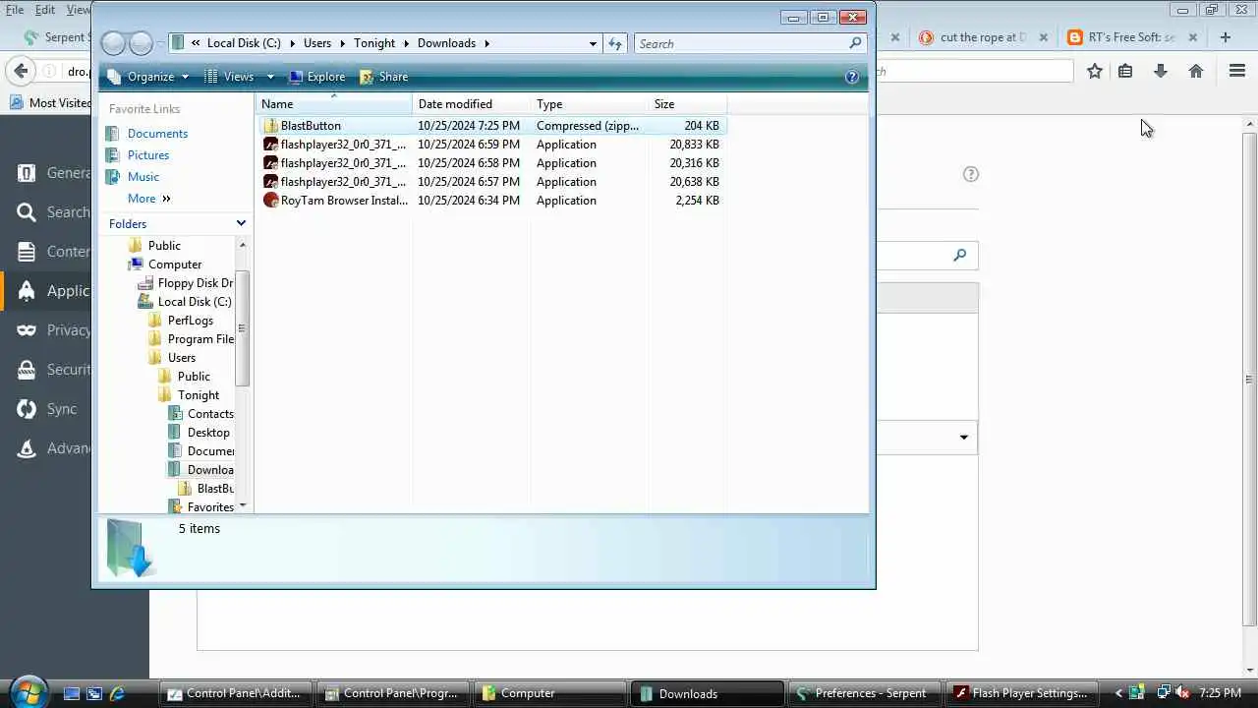The width and height of the screenshot is (1258, 708).
Task: Open the General preferences icon in Serpent sidebar
Action: pos(27,173)
